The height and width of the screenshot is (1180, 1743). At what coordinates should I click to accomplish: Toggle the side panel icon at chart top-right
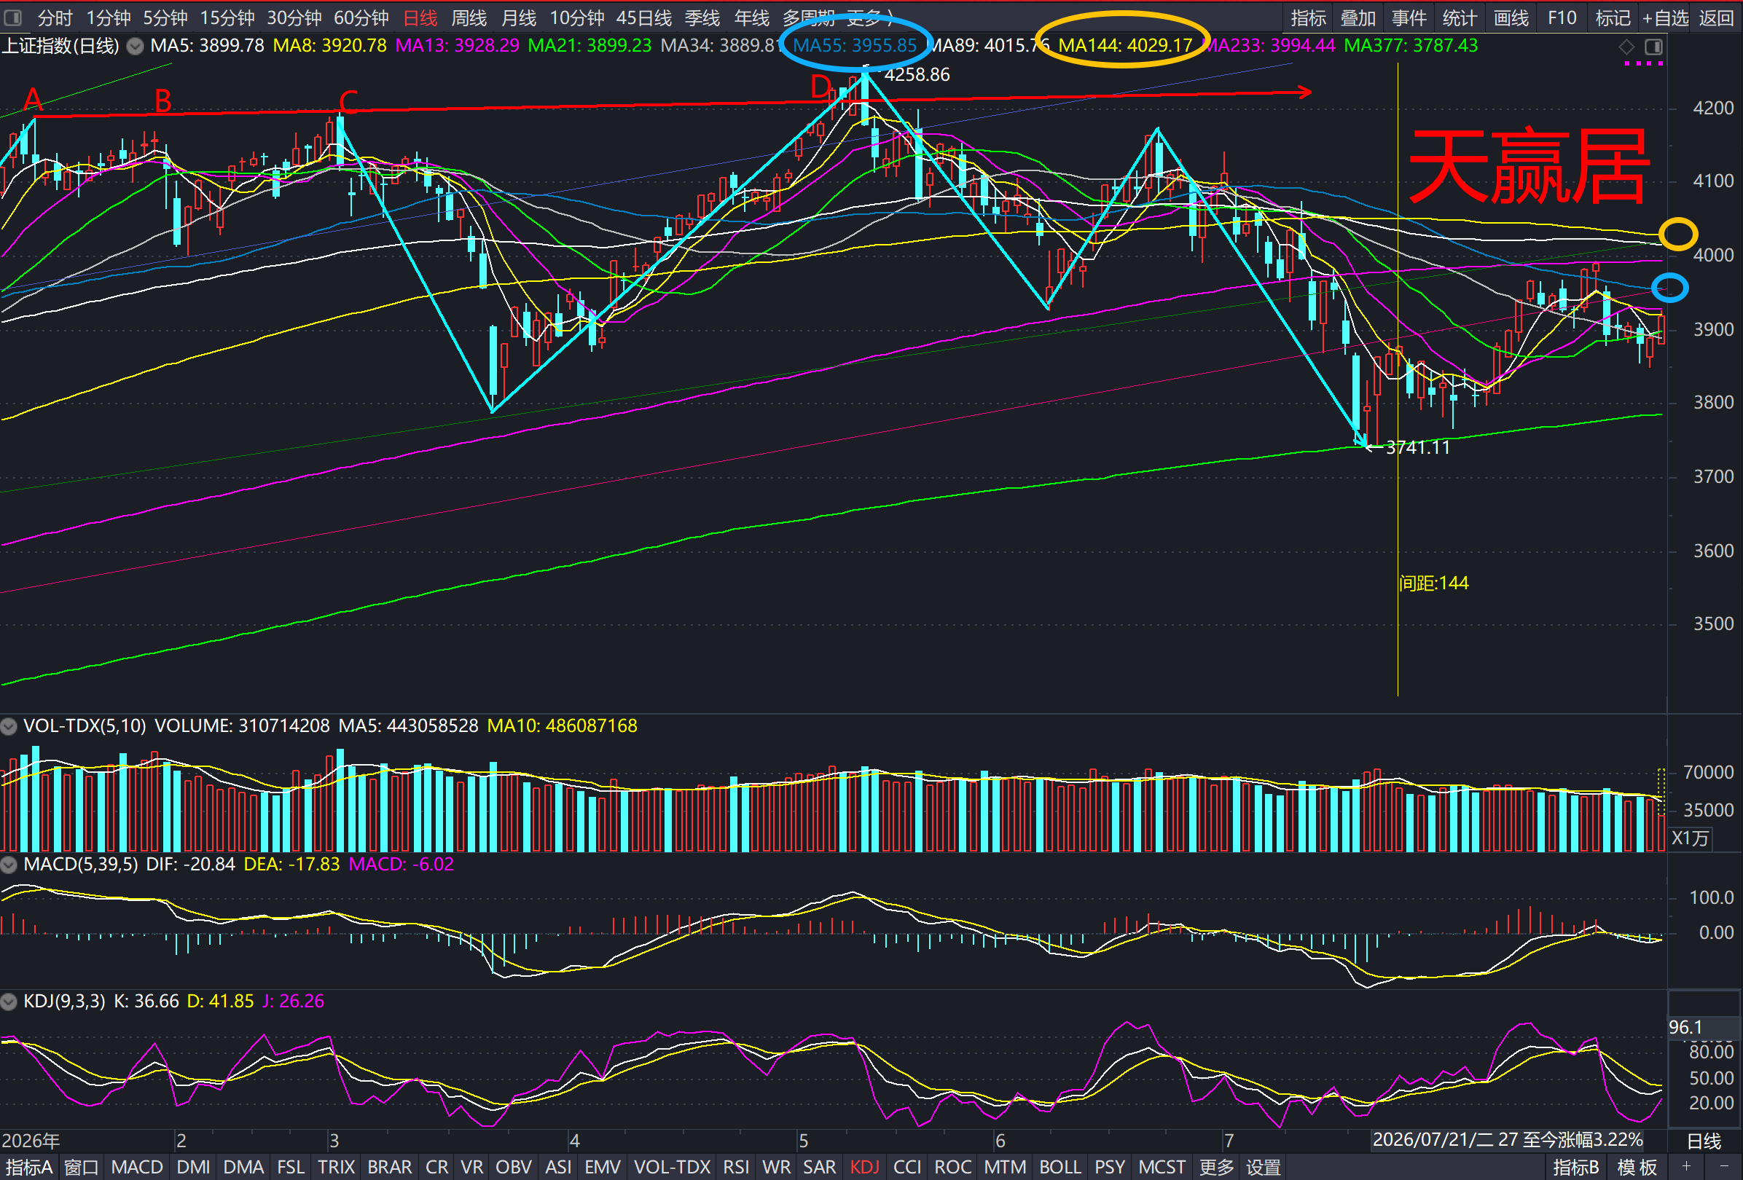click(1653, 47)
